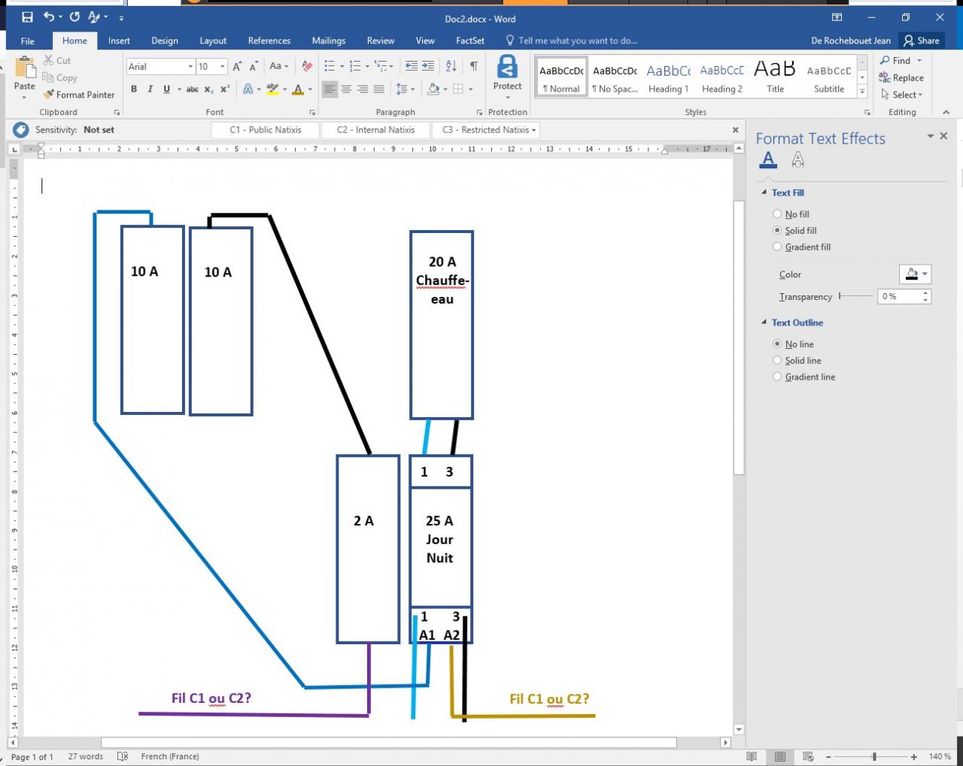Apply the Underline formatting icon
The width and height of the screenshot is (963, 766).
pos(166,89)
